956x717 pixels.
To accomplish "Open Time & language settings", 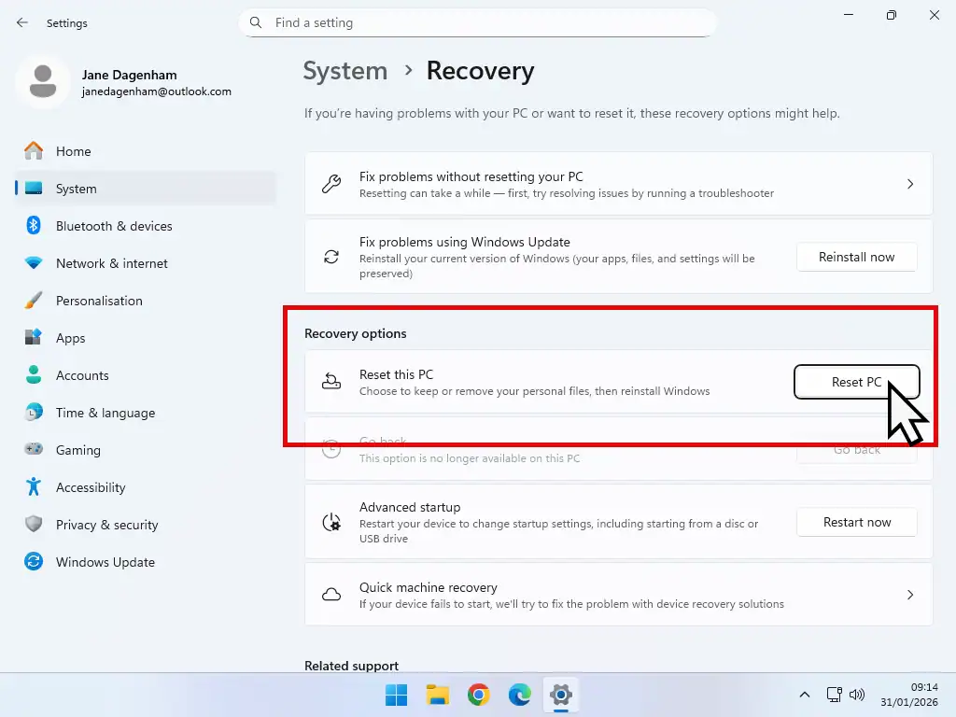I will pyautogui.click(x=103, y=413).
